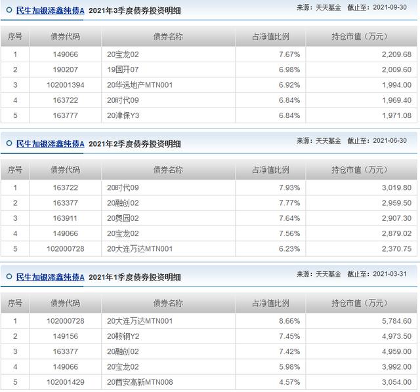Screen dimensions: 420x392
Task: Select 20宝龙02 in the 2季度 table
Action: pyautogui.click(x=123, y=233)
